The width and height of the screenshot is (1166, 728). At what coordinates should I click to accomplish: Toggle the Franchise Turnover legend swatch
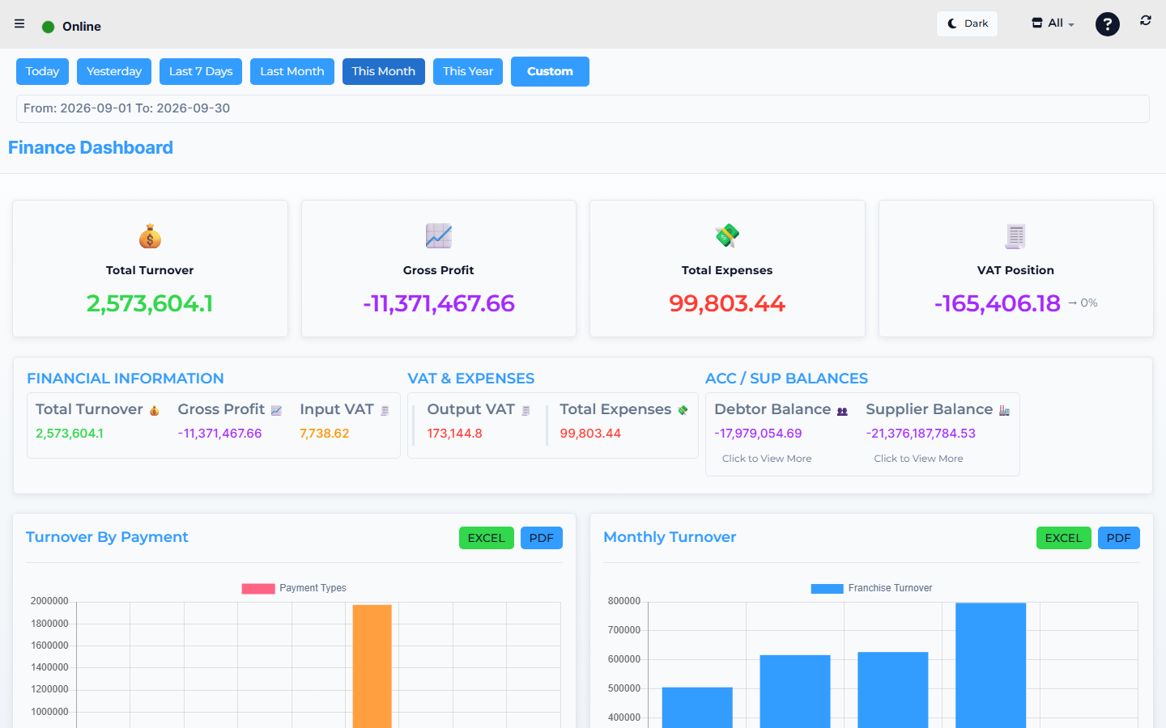[x=827, y=588]
